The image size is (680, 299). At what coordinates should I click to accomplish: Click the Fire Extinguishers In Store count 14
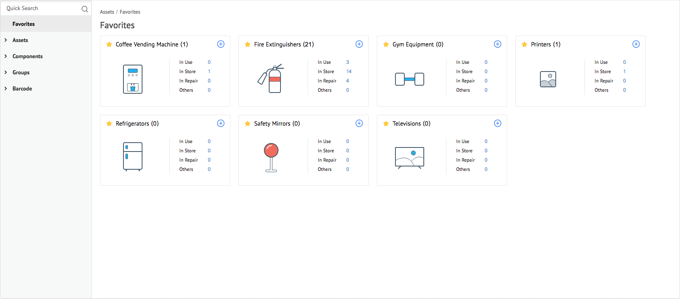click(348, 72)
